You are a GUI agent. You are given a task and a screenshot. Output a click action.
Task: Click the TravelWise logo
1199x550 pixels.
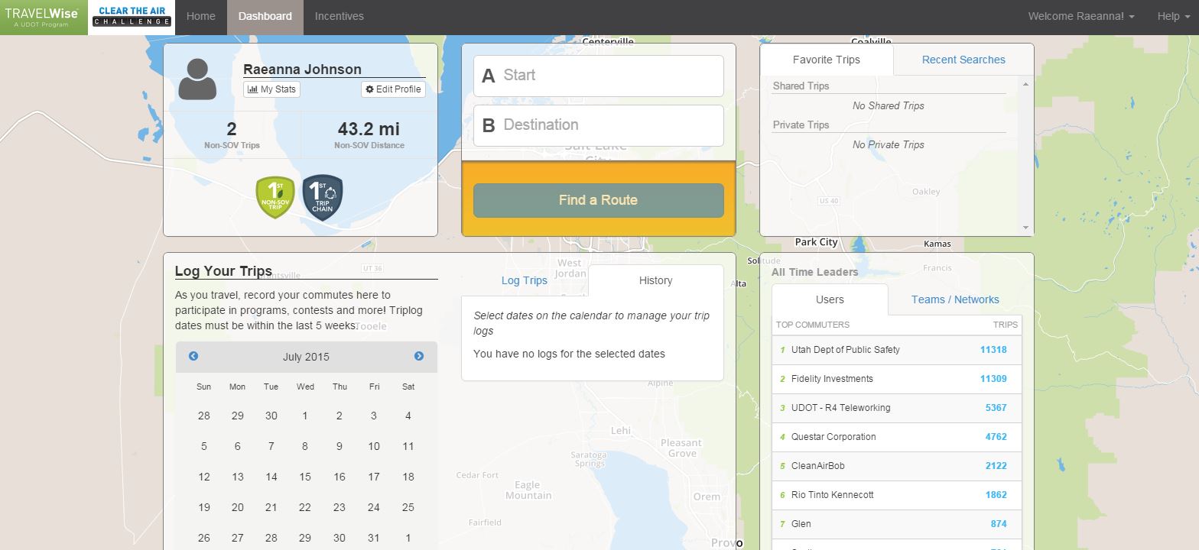coord(42,17)
